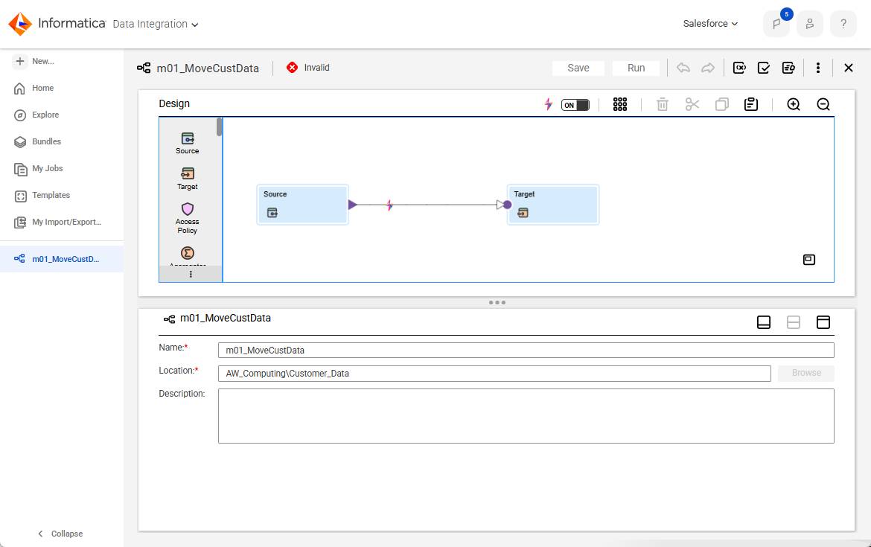Click the Paste clipboard icon
The width and height of the screenshot is (871, 547).
pyautogui.click(x=751, y=104)
